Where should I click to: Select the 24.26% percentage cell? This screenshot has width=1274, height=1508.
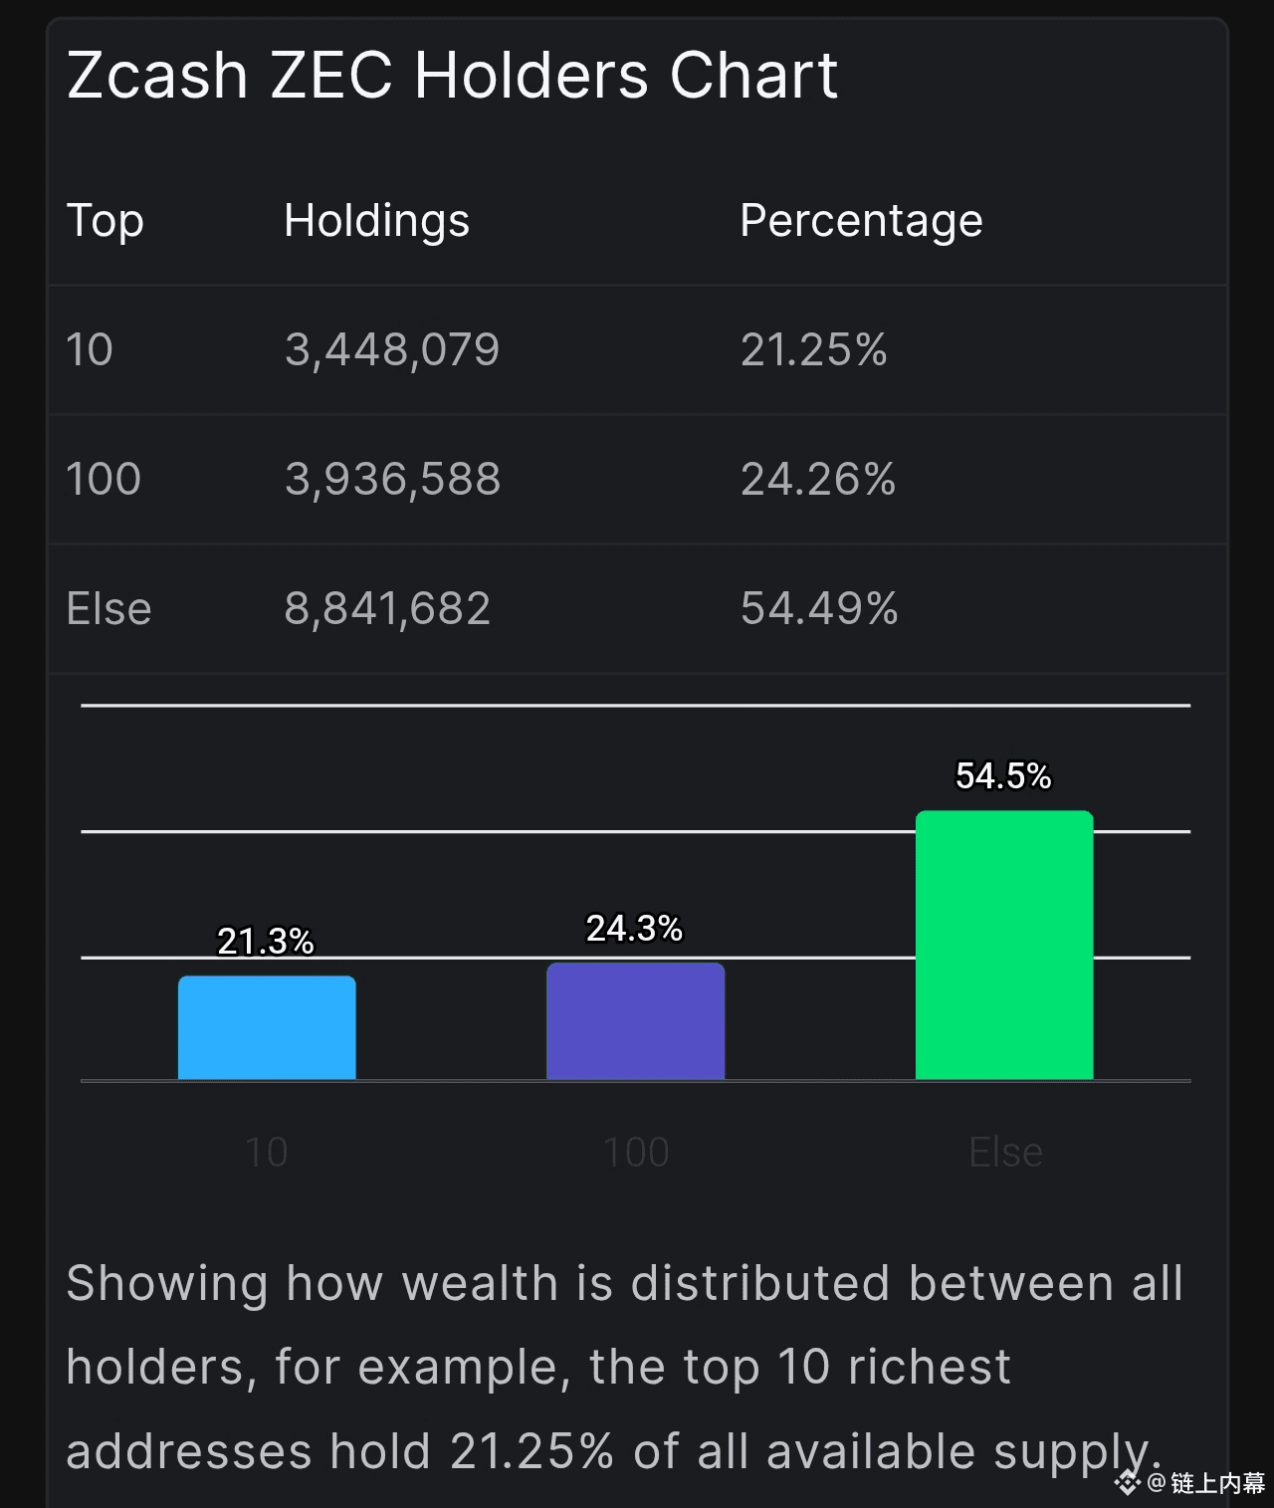click(817, 480)
